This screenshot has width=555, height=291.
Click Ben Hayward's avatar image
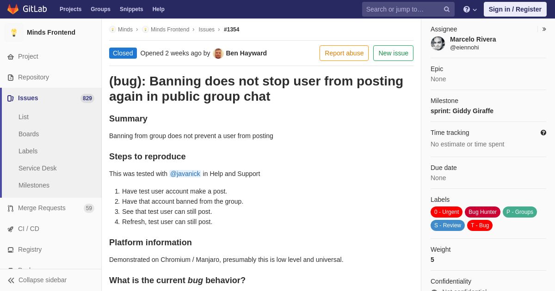(x=218, y=53)
